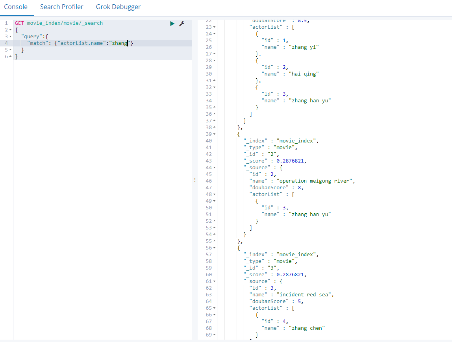Collapse actorList fold at response line 65
This screenshot has width=452, height=342.
pos(215,308)
